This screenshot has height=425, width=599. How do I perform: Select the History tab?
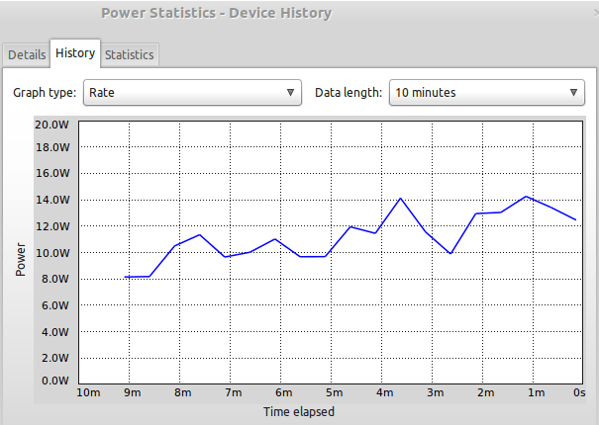point(75,53)
